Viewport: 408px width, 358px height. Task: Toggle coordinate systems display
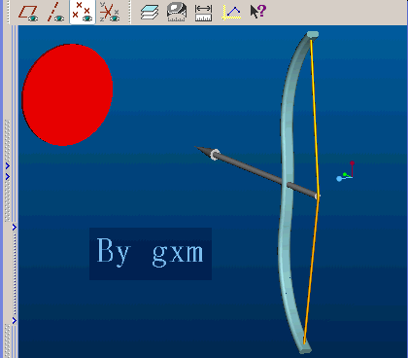110,12
